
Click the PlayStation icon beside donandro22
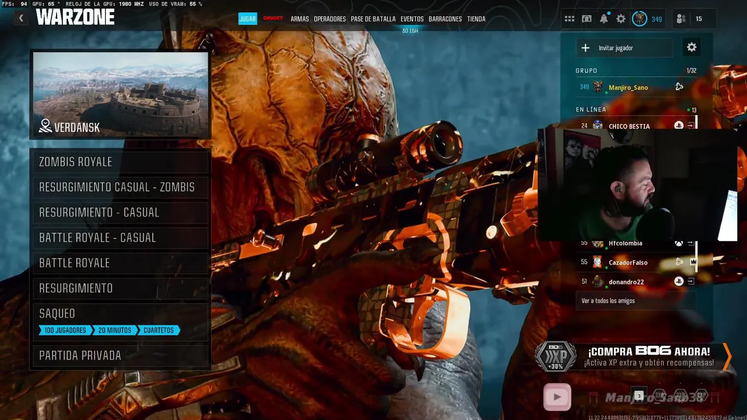(x=679, y=282)
